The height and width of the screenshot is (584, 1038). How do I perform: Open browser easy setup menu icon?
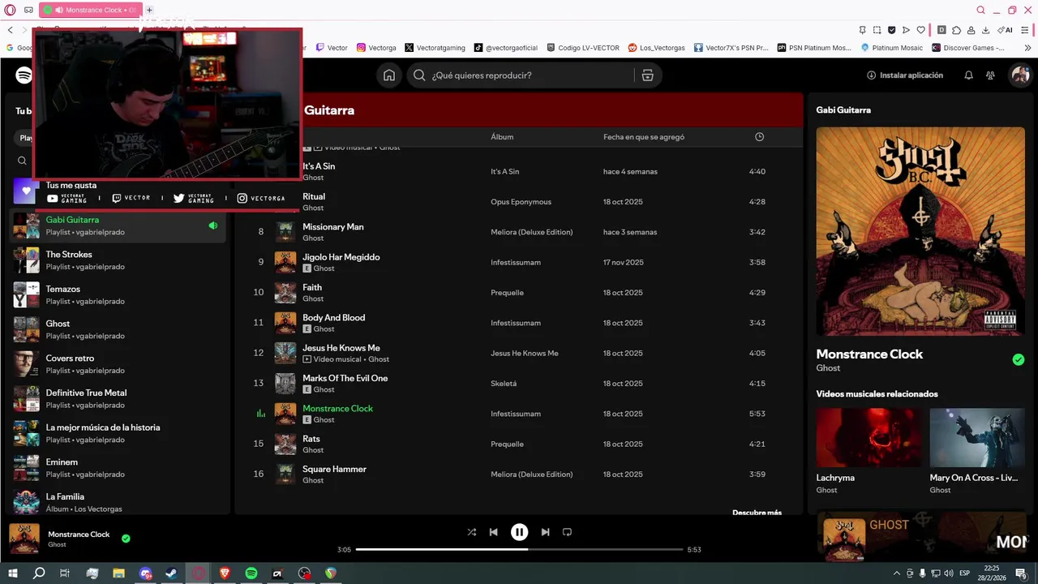point(1027,30)
